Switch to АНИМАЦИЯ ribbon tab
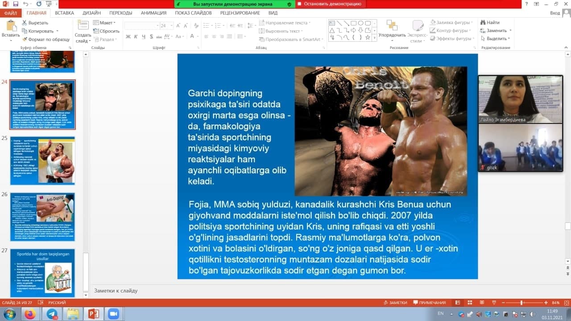Screen dimensions: 571x321 (x=153, y=13)
